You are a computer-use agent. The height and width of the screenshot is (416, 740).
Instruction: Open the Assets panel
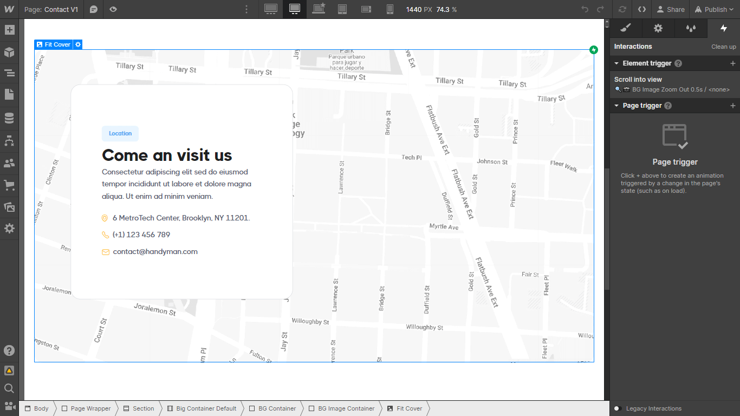[x=9, y=207]
